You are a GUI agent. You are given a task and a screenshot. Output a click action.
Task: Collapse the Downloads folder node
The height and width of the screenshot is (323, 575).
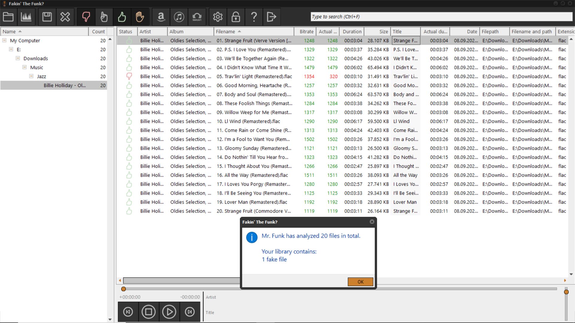tap(18, 58)
